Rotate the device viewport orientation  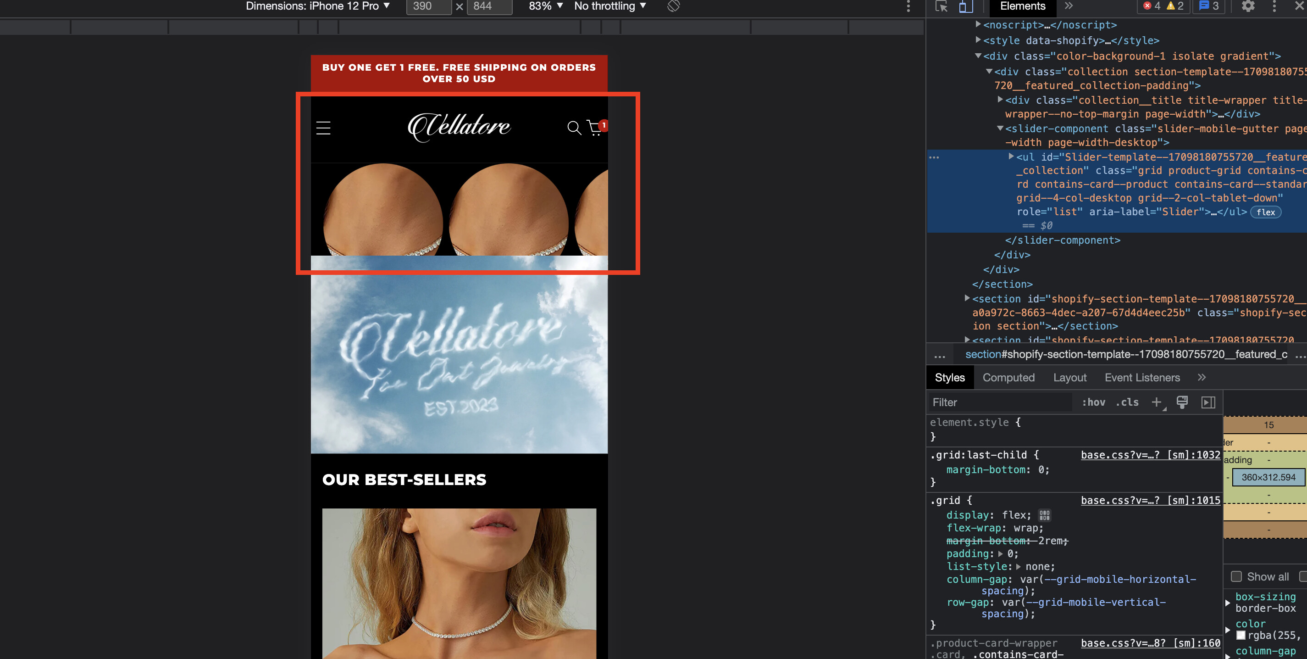[x=673, y=6]
